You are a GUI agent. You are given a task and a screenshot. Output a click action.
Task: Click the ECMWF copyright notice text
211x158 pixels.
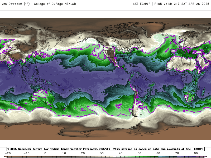59,149
